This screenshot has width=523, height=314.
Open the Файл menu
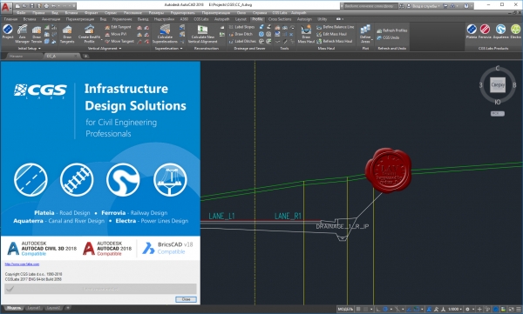click(x=21, y=13)
